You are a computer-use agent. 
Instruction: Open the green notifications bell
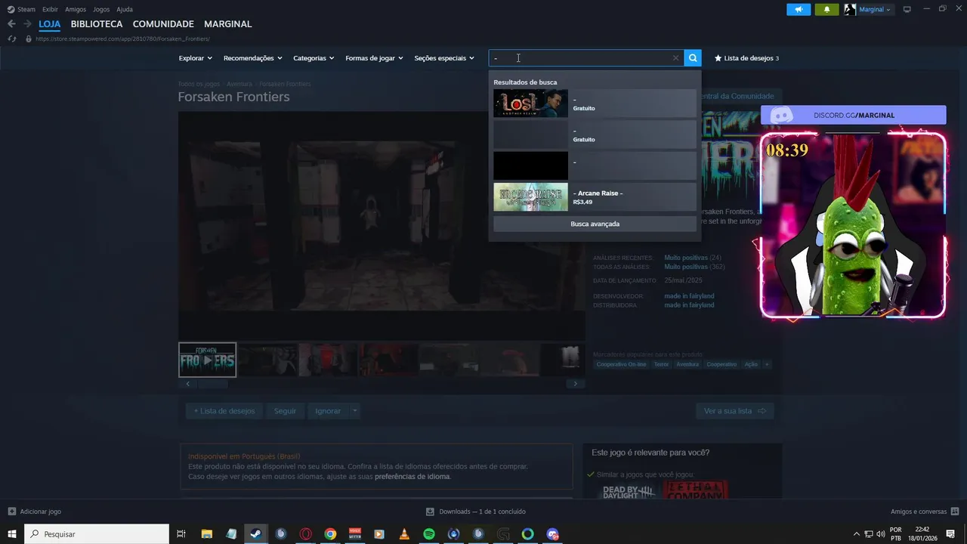pyautogui.click(x=826, y=10)
